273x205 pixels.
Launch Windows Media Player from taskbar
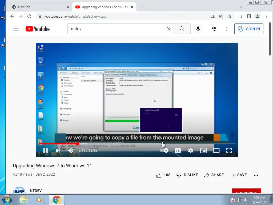[x=39, y=200]
